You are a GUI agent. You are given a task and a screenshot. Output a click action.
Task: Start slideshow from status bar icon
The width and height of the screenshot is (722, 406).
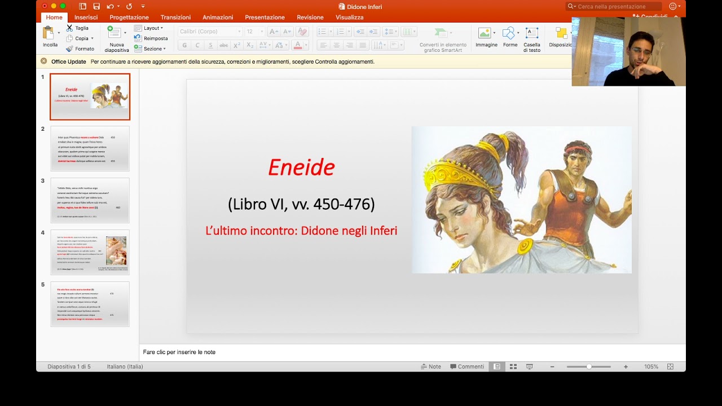(x=530, y=367)
